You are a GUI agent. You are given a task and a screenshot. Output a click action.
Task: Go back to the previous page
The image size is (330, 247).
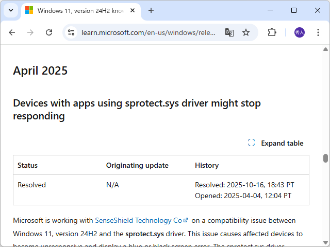point(12,32)
